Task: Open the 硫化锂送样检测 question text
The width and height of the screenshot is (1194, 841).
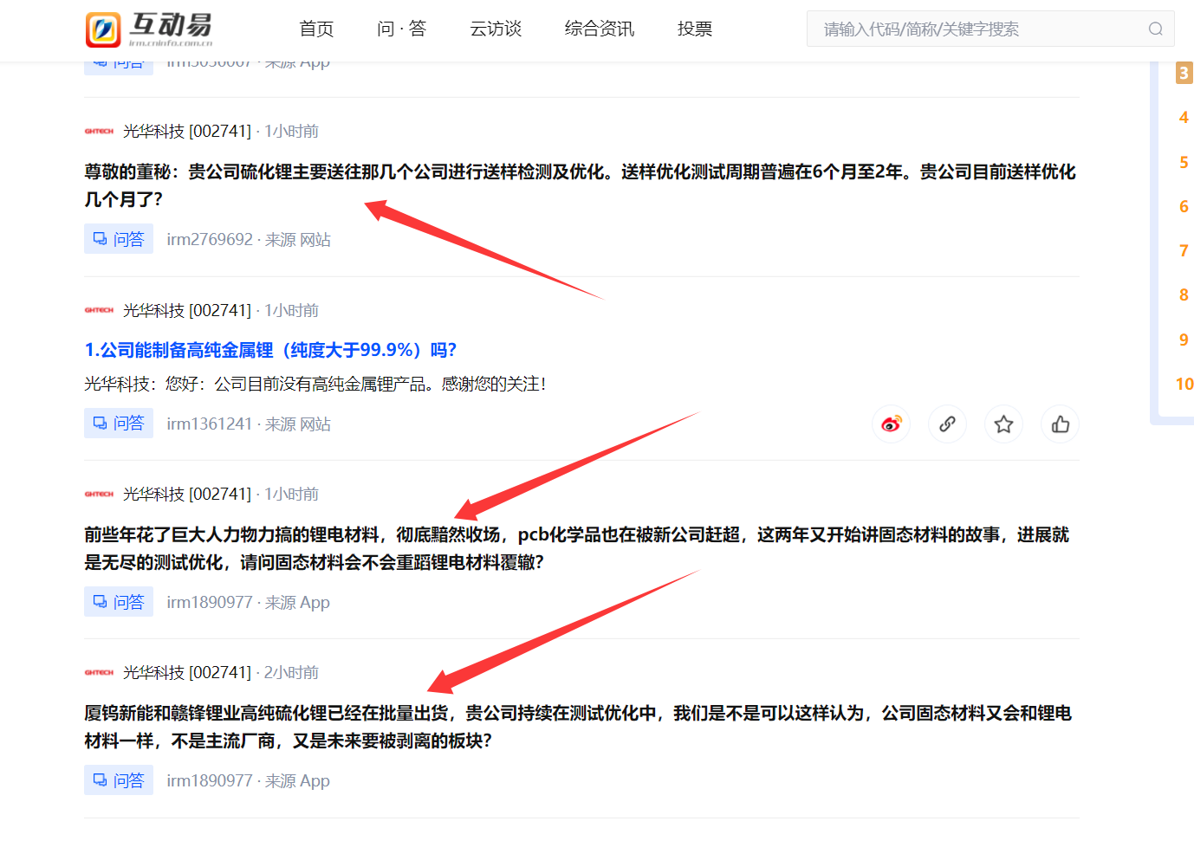Action: coord(580,185)
